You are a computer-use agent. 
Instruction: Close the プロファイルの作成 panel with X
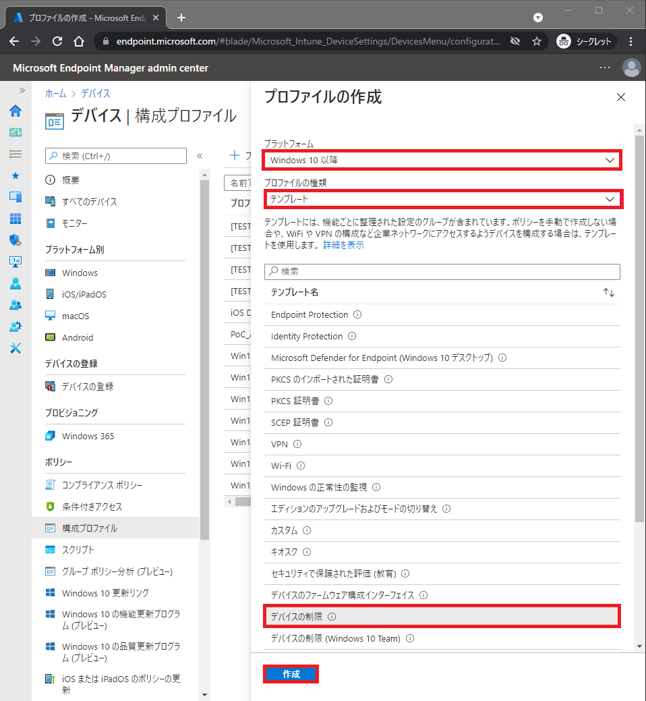tap(621, 97)
